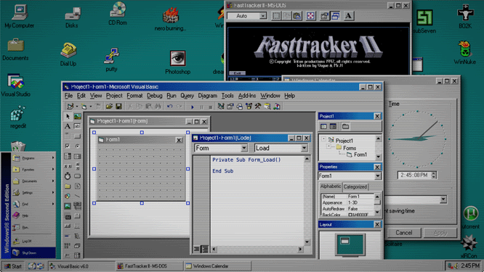This screenshot has width=484, height=272.
Task: Click the Project Explorer toolbar icon
Action: (x=221, y=107)
